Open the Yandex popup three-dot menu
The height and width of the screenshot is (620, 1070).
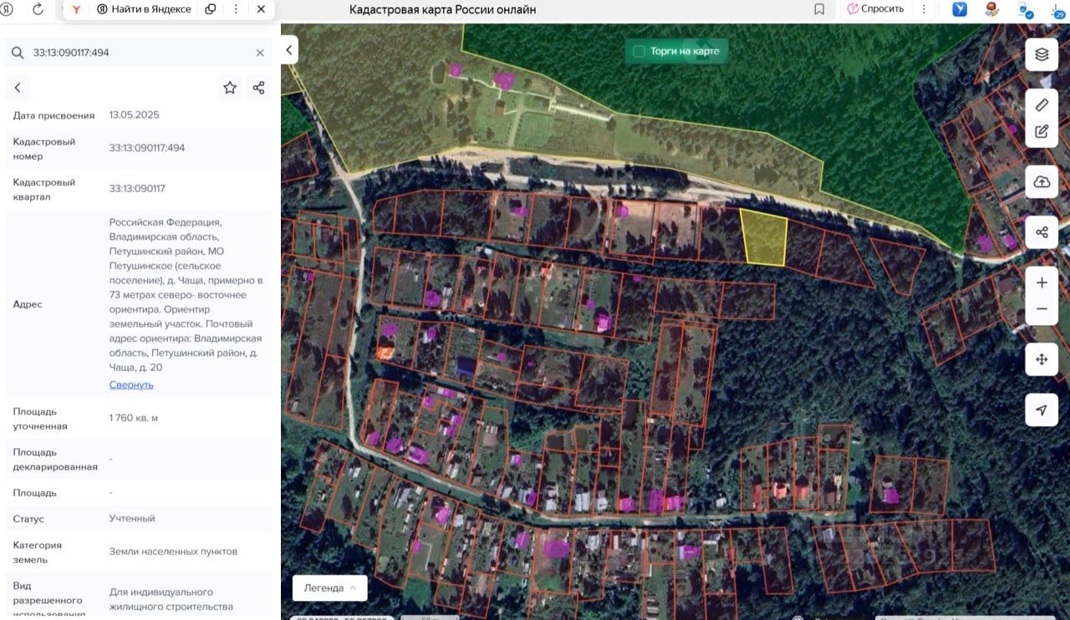click(x=236, y=9)
